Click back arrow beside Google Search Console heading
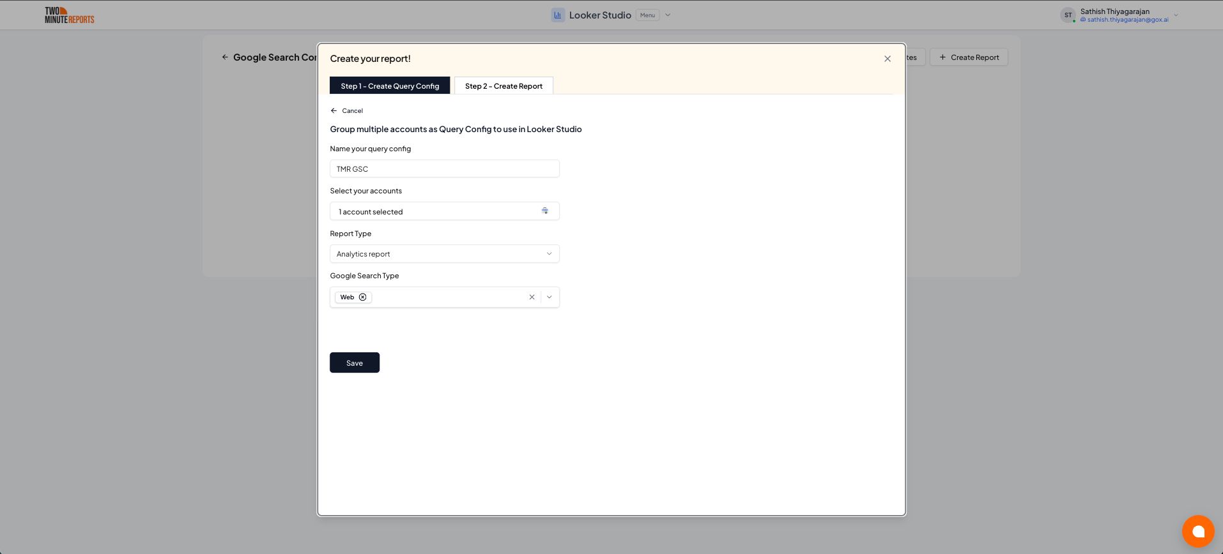This screenshot has width=1223, height=554. [x=225, y=57]
